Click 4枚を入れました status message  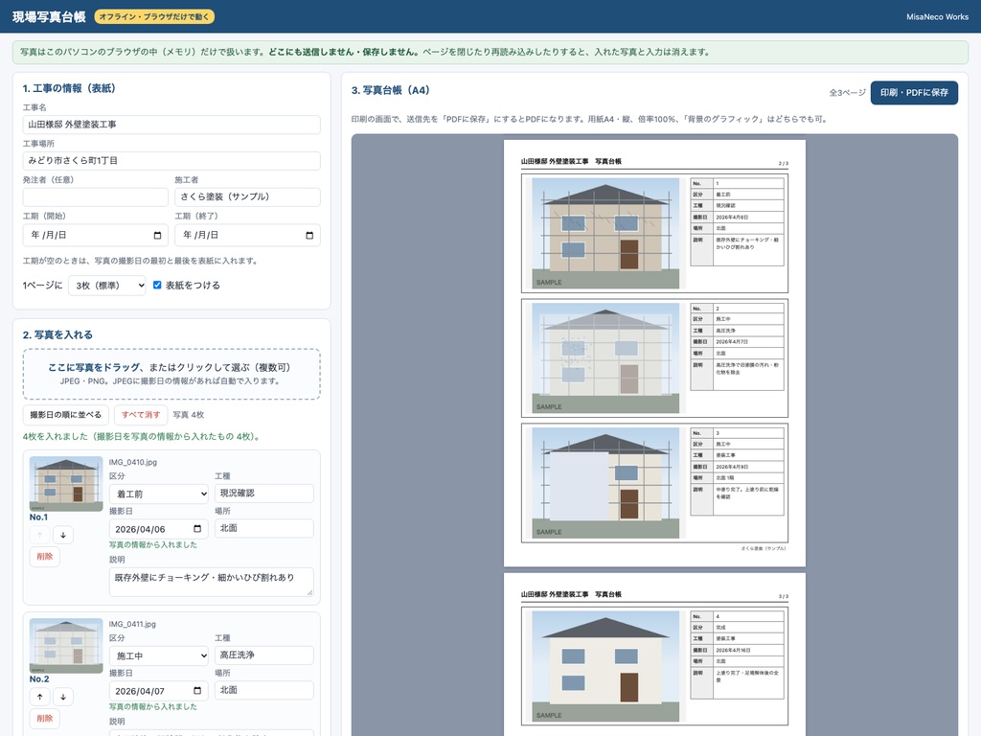pyautogui.click(x=142, y=436)
